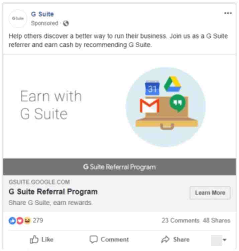This screenshot has width=239, height=251.
Task: View the 23 Comments
Action: (181, 220)
